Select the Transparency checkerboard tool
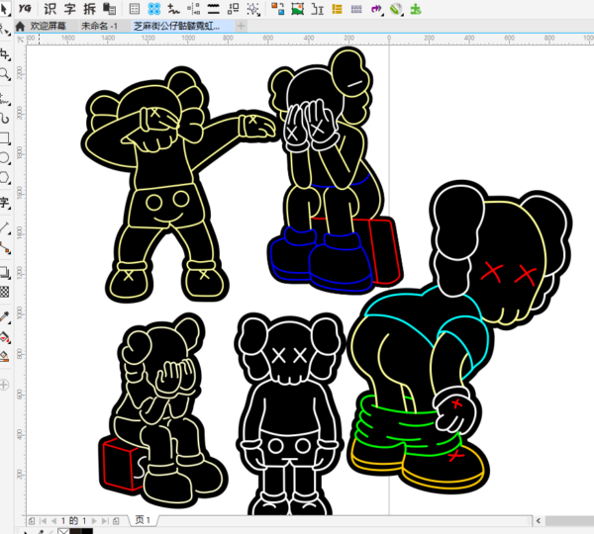The height and width of the screenshot is (534, 594). click(x=5, y=292)
